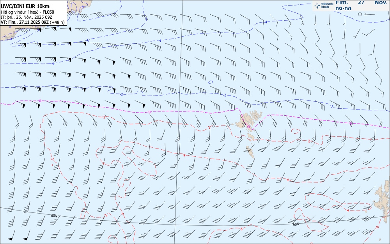This screenshot has height=244, width=390.
Task: Click the 'Fim.' day label in header
Action: (x=342, y=2)
